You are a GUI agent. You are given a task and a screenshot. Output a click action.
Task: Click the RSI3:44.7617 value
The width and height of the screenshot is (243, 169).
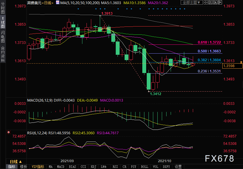[x=108, y=133]
